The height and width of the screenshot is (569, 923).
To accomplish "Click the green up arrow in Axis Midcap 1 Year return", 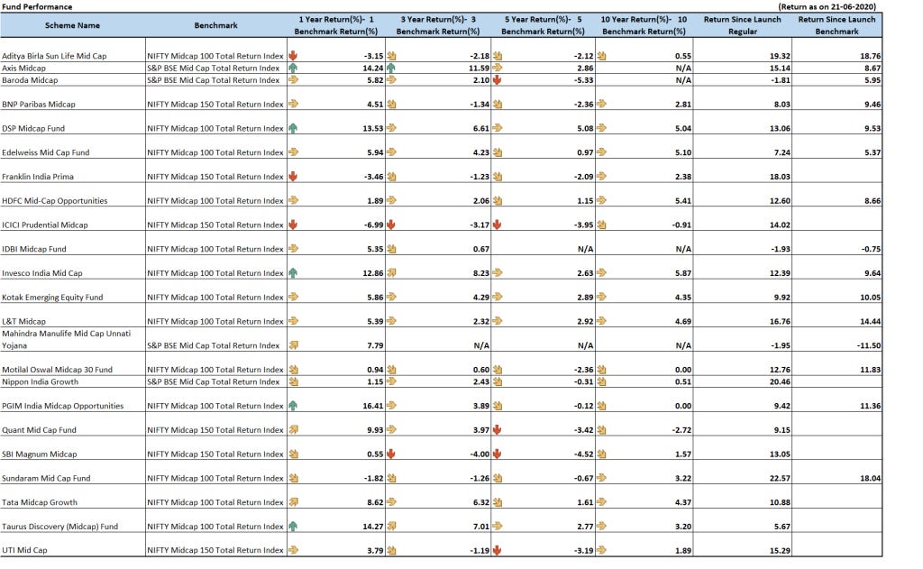I will (x=293, y=68).
